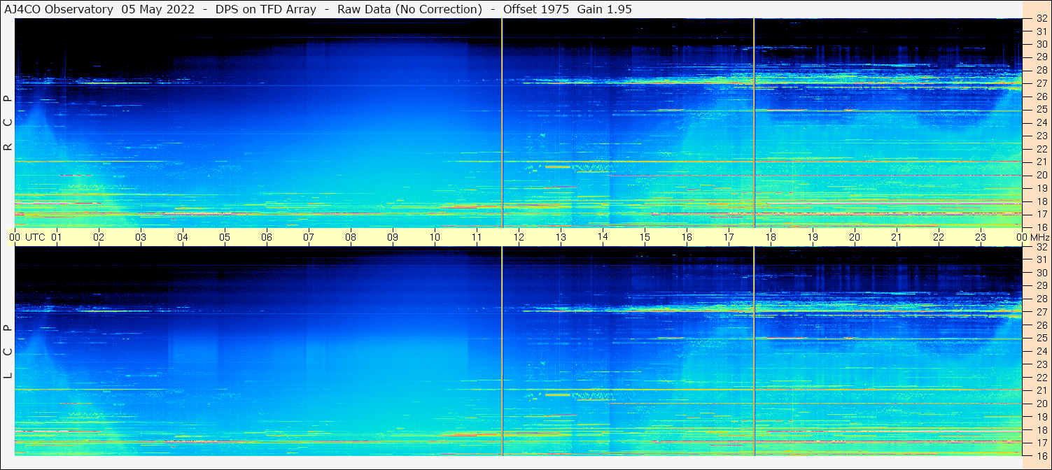Viewport: 1052px width, 470px height.
Task: Click the "AJ4CO Observatory" title text
Action: point(59,9)
